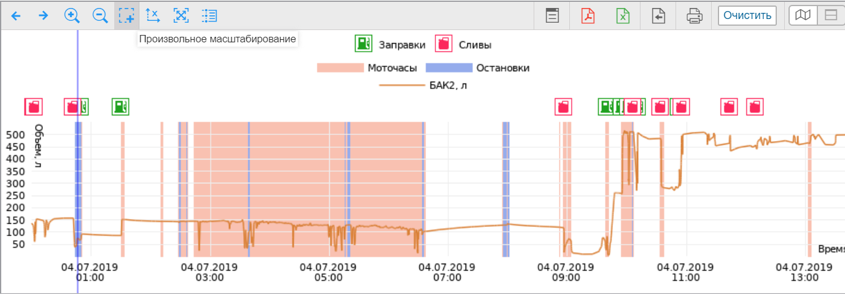Viewport: 845px width, 295px height.
Task: Click the back arrow in the toolbar
Action: [16, 15]
